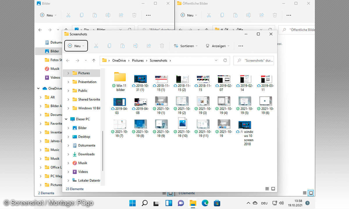Click the delete trash icon in Screenshots toolbar
Viewport: 349px width, 209px height.
162,46
